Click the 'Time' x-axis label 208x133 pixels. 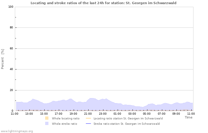pyautogui.click(x=188, y=117)
